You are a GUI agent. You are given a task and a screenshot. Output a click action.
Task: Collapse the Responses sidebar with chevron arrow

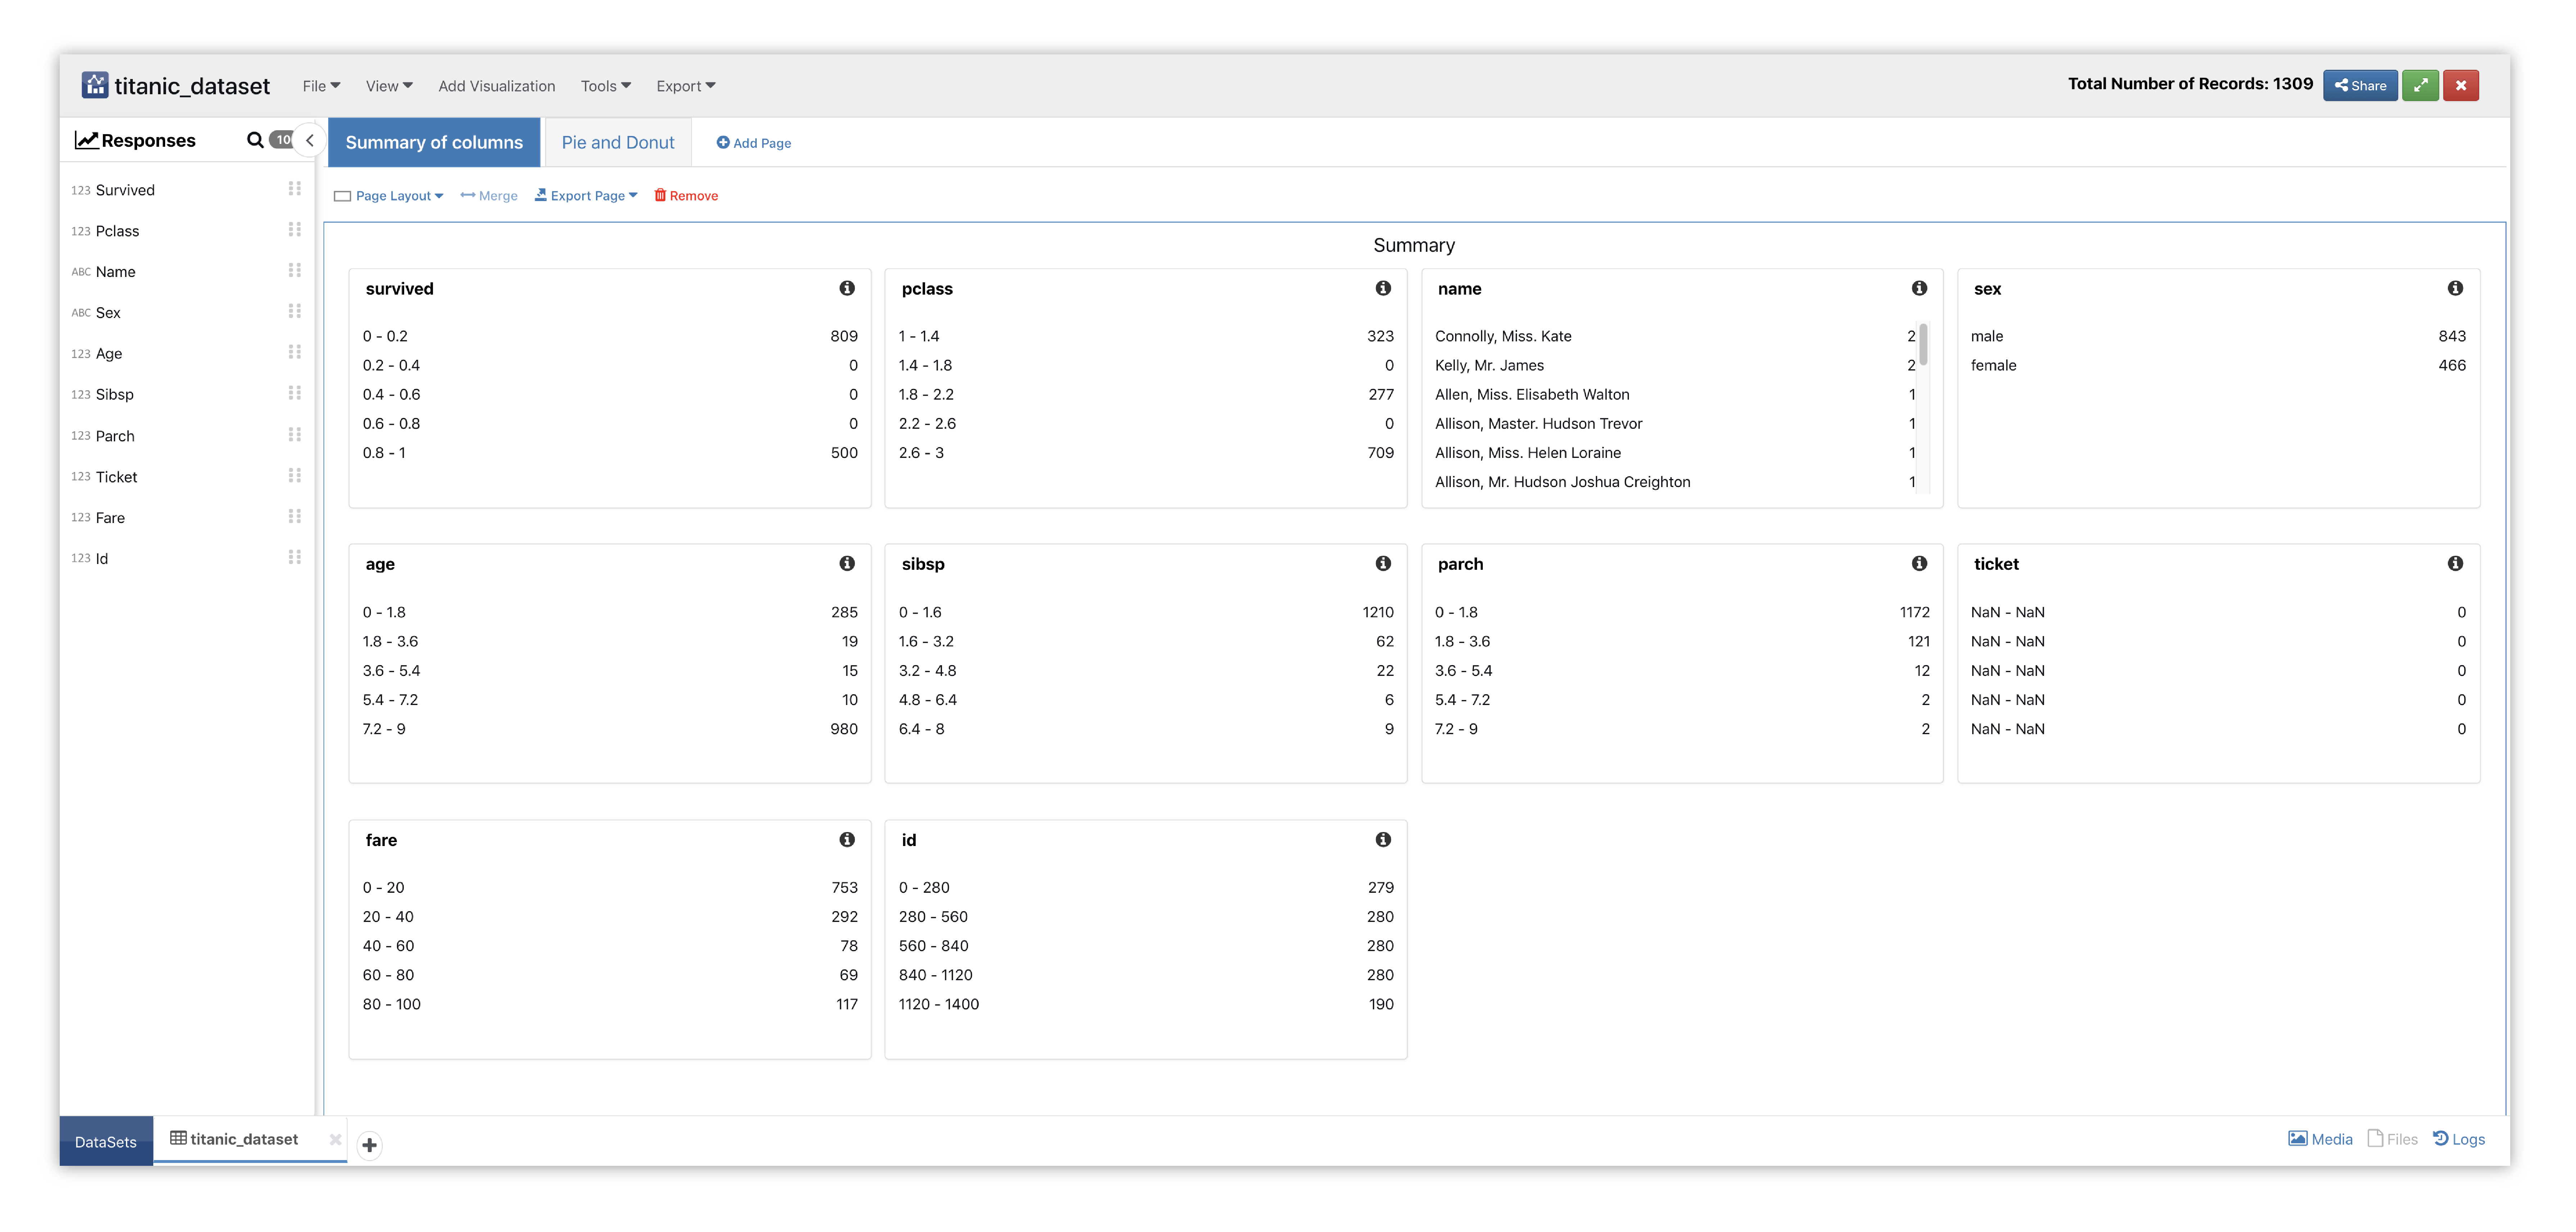click(x=310, y=141)
